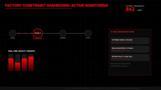Viewport: 161px width, 90px height.
Task: Click the SYSTEM THROUGHPUT label
Action: click(135, 6)
